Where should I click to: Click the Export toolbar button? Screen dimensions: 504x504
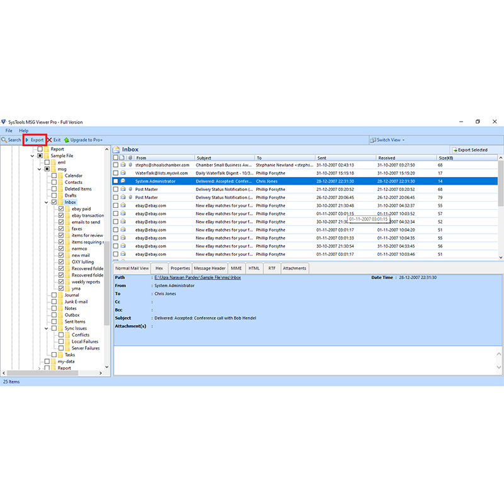coord(35,140)
